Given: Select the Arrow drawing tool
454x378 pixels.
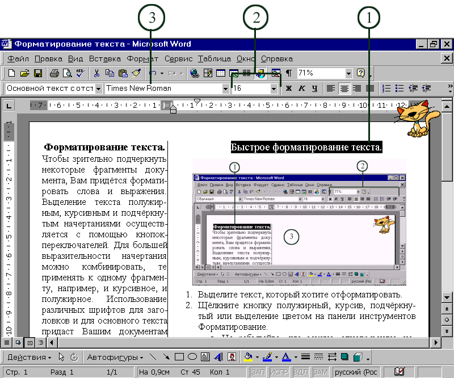Looking at the screenshot, I should (166, 357).
